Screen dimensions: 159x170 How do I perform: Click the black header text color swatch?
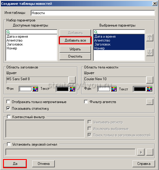point(63,89)
